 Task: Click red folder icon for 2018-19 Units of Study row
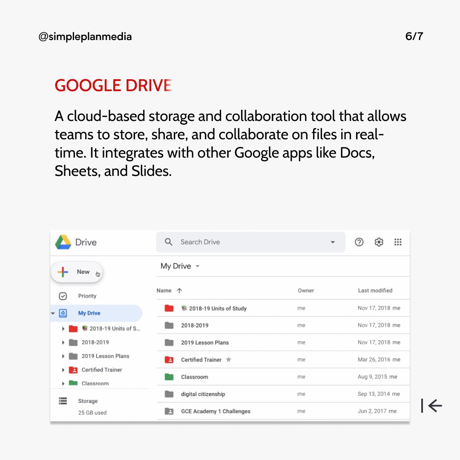[x=169, y=308]
